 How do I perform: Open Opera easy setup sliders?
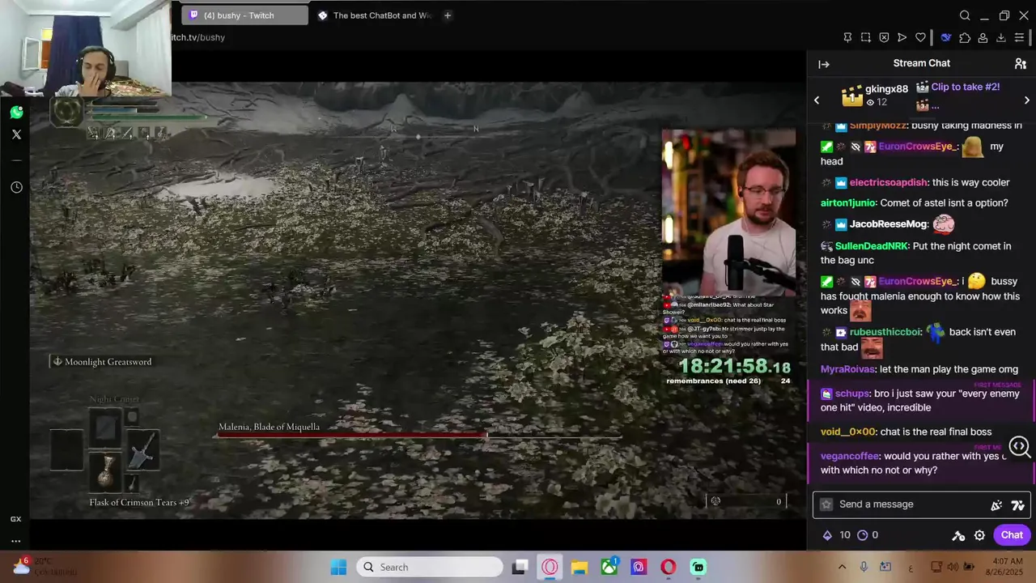pyautogui.click(x=1019, y=37)
